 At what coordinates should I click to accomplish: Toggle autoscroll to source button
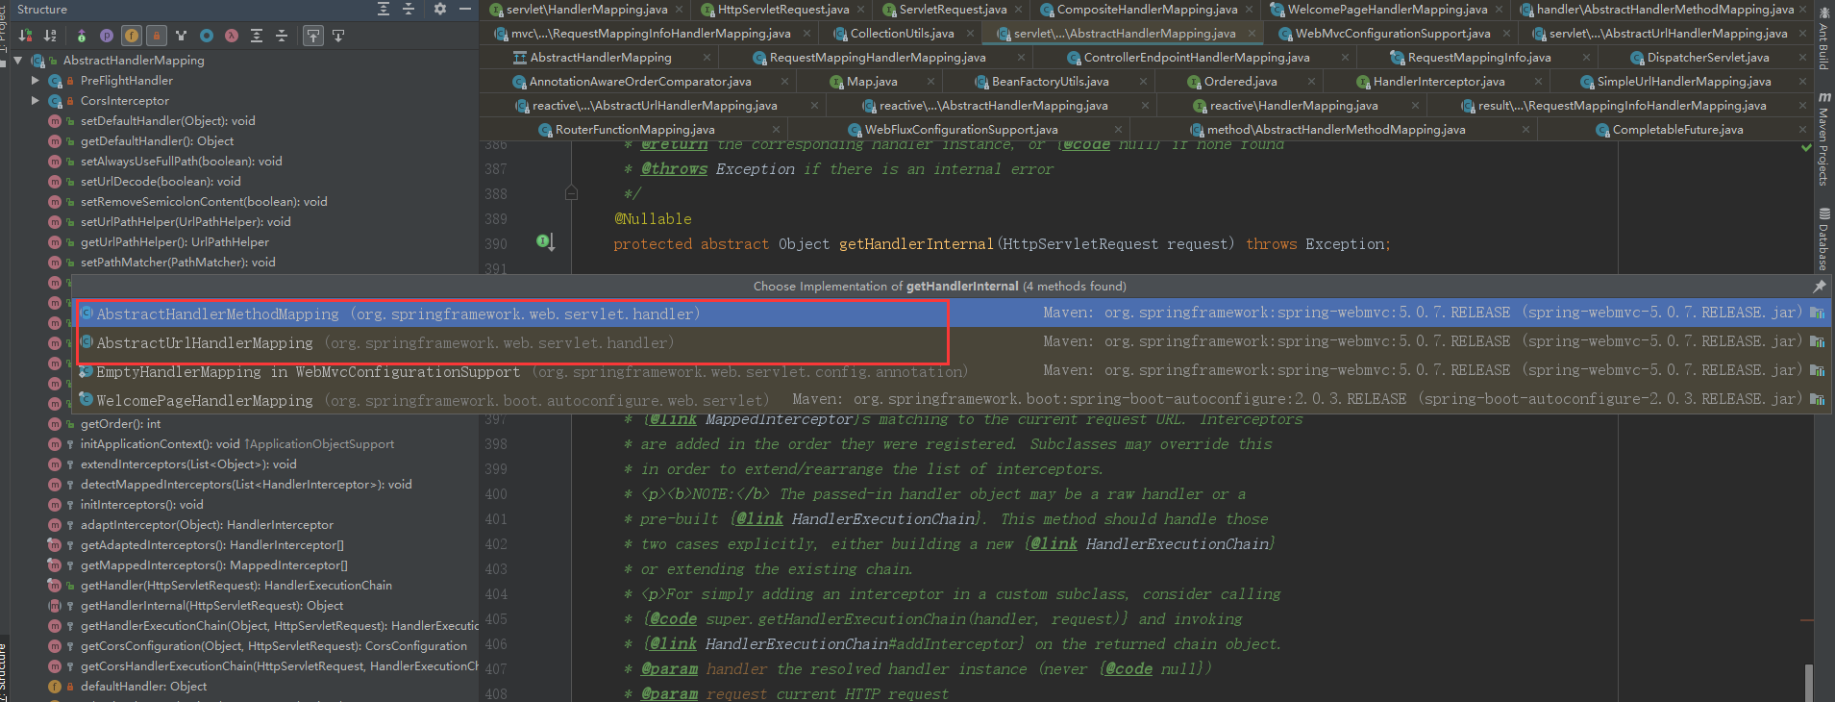coord(313,36)
